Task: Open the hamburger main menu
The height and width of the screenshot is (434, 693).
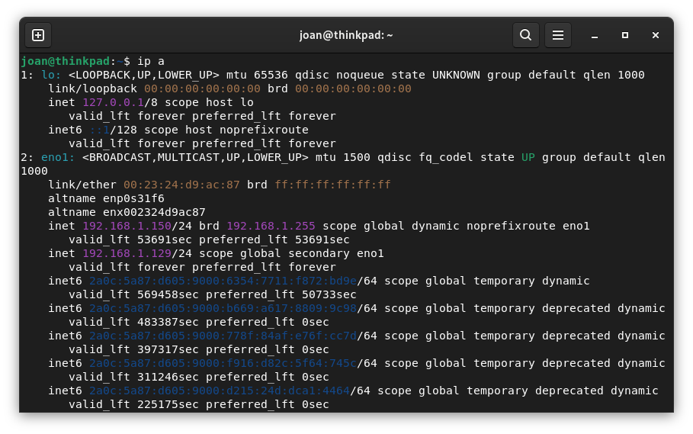Action: [557, 35]
